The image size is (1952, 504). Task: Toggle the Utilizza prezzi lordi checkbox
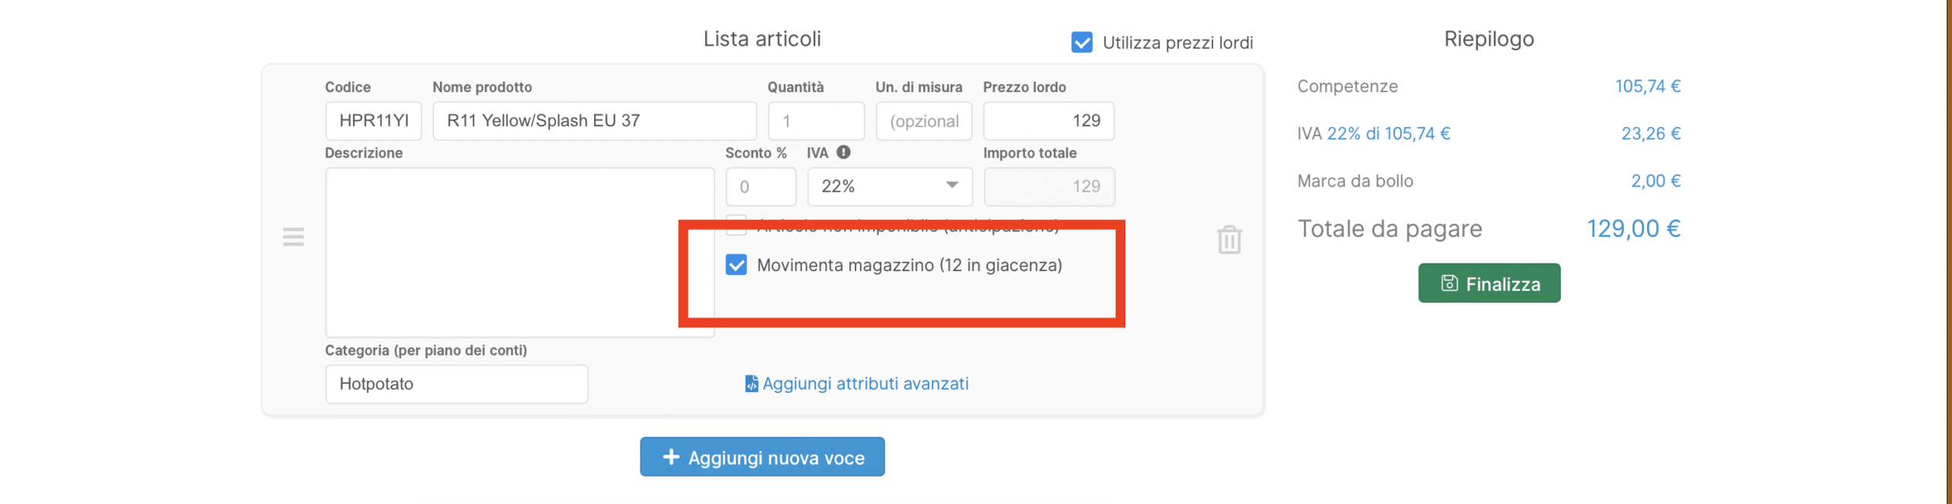1081,43
